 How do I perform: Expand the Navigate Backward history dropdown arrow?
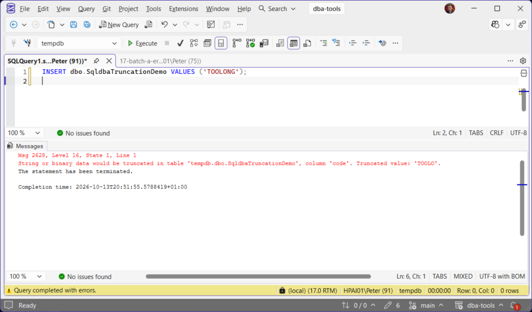coord(24,25)
